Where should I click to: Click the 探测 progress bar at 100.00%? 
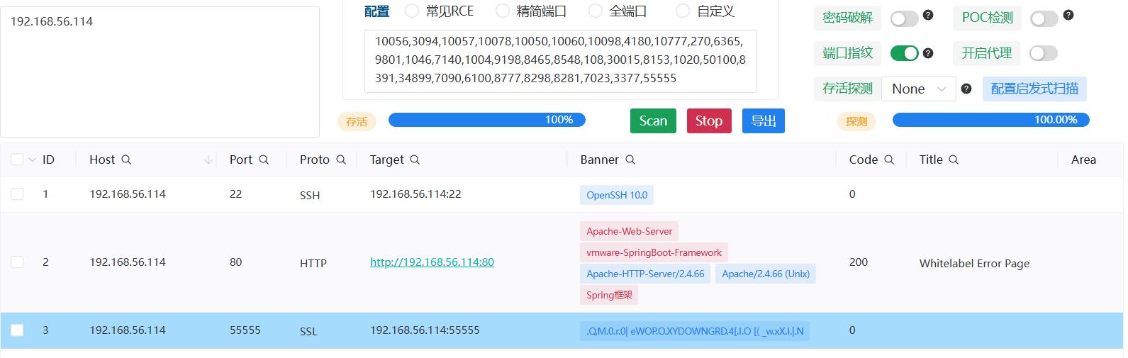(990, 120)
